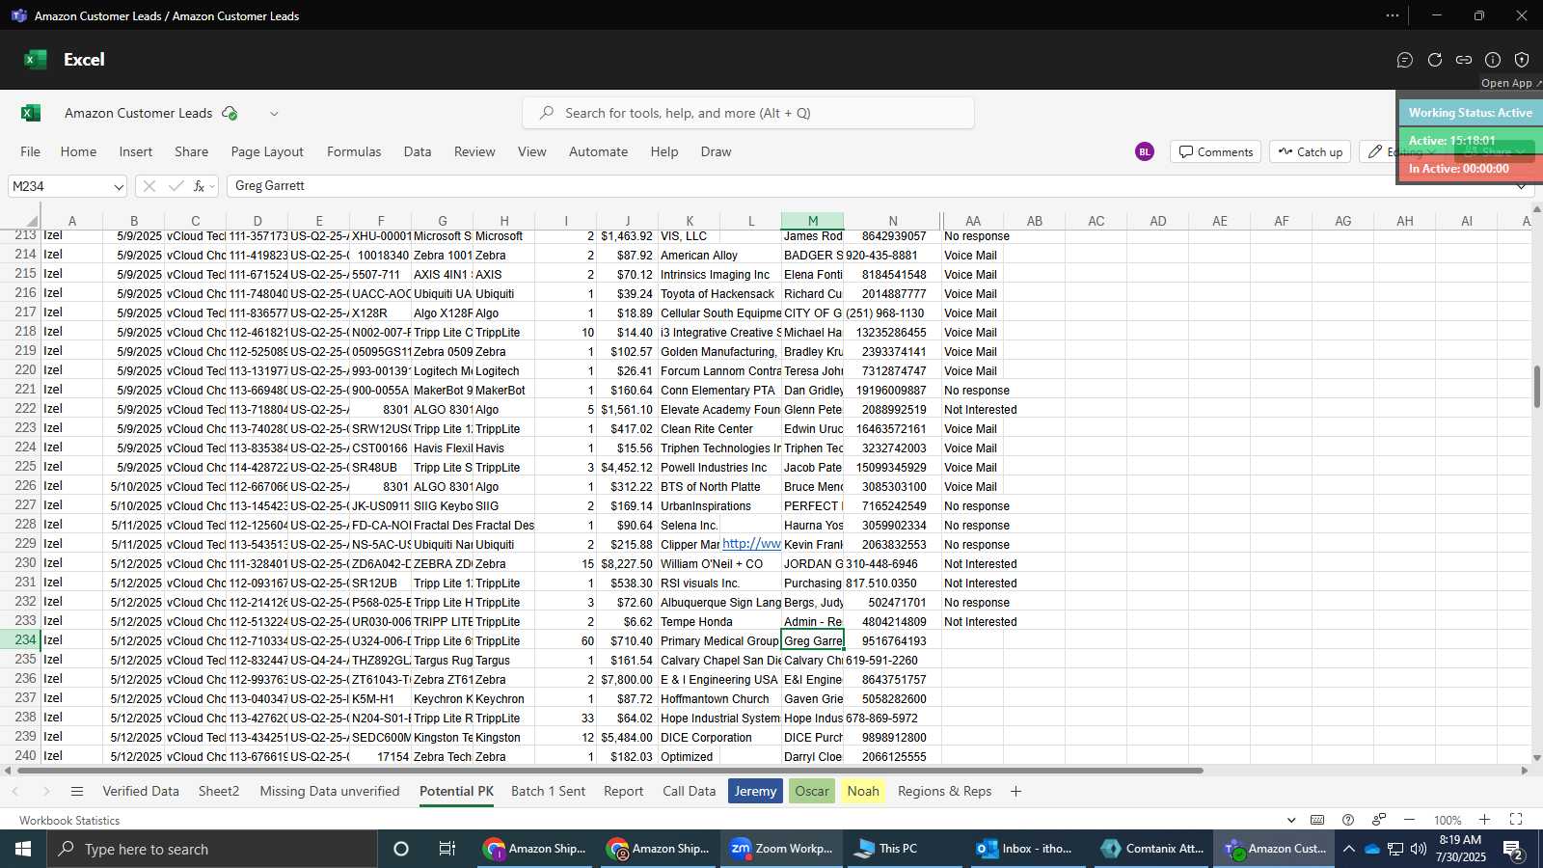Select column M header
The image size is (1543, 868).
(x=813, y=221)
